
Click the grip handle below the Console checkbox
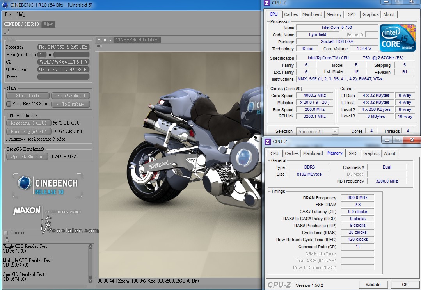pyautogui.click(x=7, y=239)
